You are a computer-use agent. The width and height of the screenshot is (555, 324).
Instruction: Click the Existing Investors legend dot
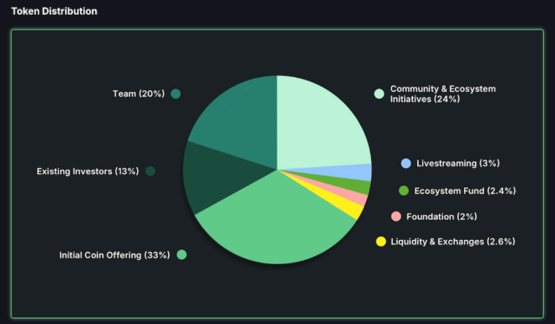pyautogui.click(x=150, y=172)
